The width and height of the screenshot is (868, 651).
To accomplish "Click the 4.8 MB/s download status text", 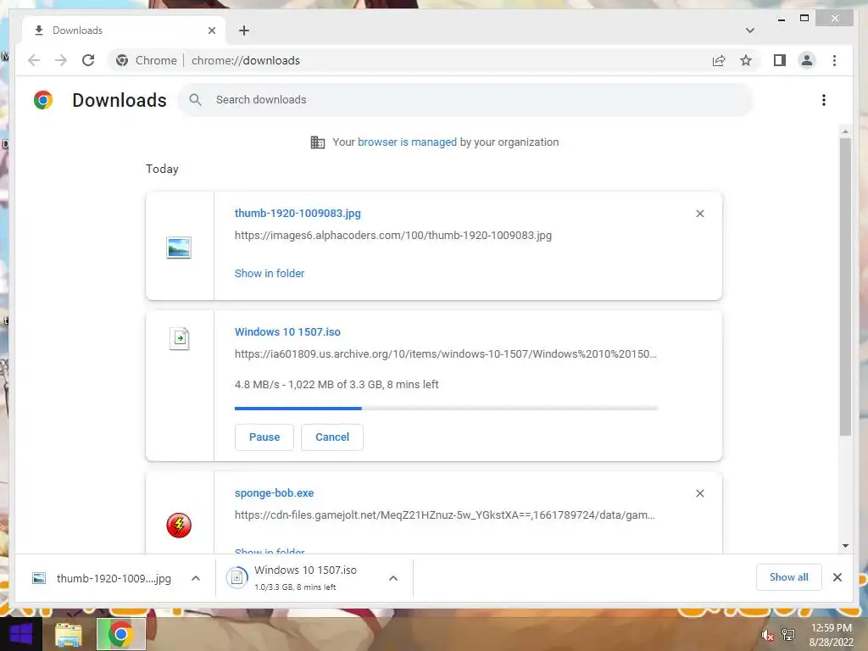I will click(337, 384).
